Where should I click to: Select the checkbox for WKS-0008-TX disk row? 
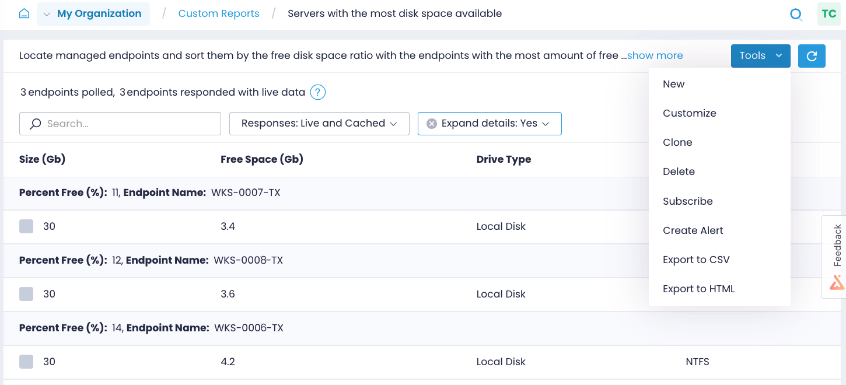coord(26,294)
